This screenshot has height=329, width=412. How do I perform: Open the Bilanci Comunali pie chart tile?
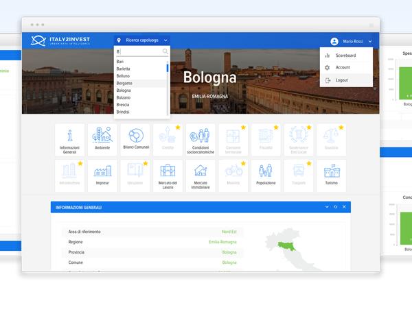(x=135, y=139)
